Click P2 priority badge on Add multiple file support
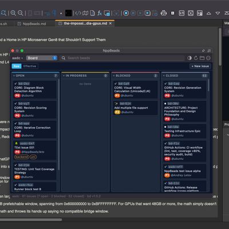 click(x=117, y=112)
